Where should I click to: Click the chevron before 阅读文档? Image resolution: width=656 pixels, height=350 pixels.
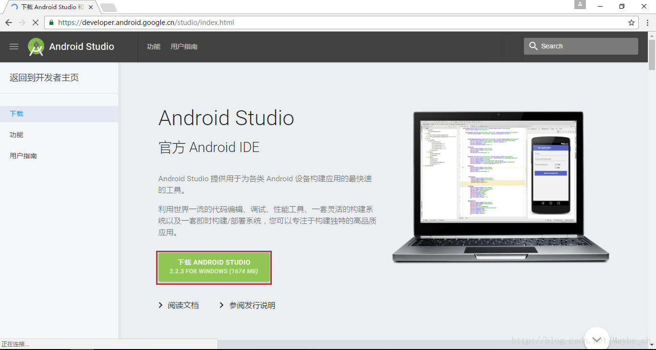(x=160, y=305)
